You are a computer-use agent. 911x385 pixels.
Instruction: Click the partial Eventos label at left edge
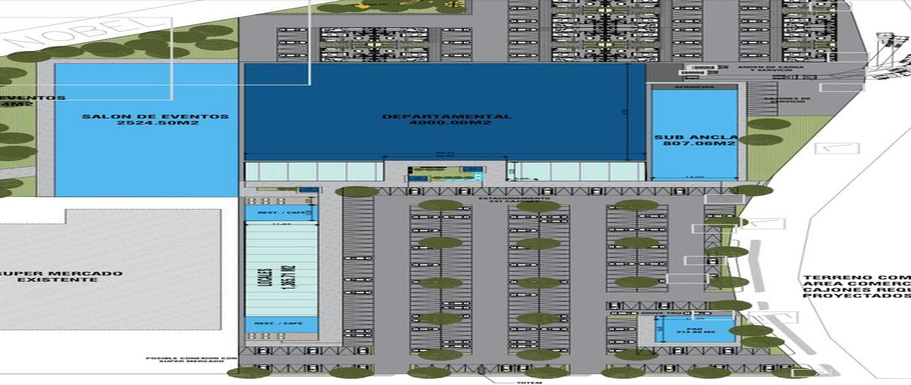pos(32,100)
